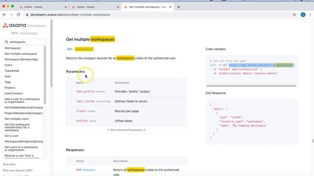314x176 pixels.
Task: Open User search result
Action: [8, 76]
